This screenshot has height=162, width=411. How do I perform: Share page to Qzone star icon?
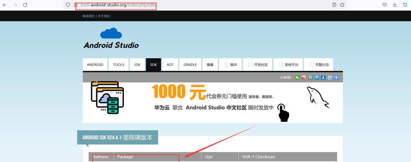(310, 77)
